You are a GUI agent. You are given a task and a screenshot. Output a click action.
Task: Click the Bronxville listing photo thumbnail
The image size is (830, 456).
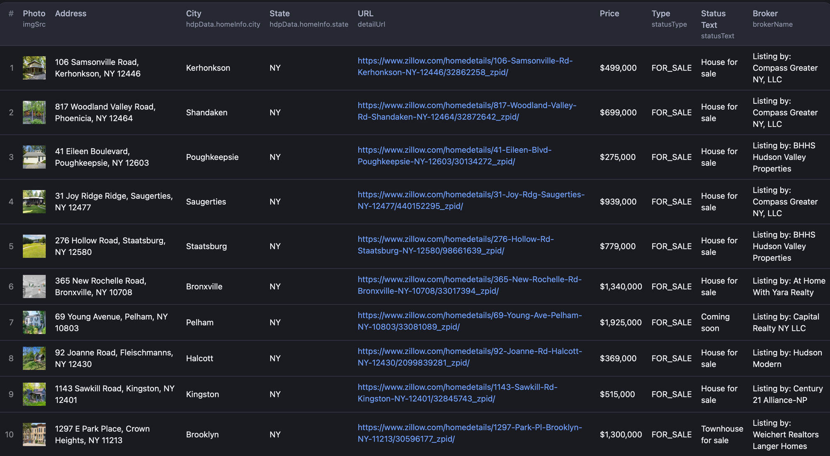point(34,287)
